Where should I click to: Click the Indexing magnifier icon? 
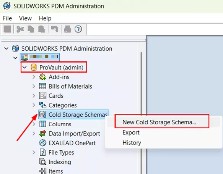tap(42, 162)
